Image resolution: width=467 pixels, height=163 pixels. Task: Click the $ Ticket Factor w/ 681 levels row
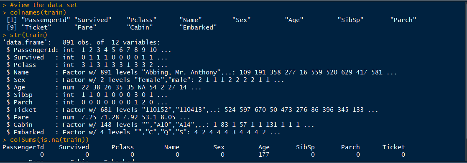pos(192,110)
